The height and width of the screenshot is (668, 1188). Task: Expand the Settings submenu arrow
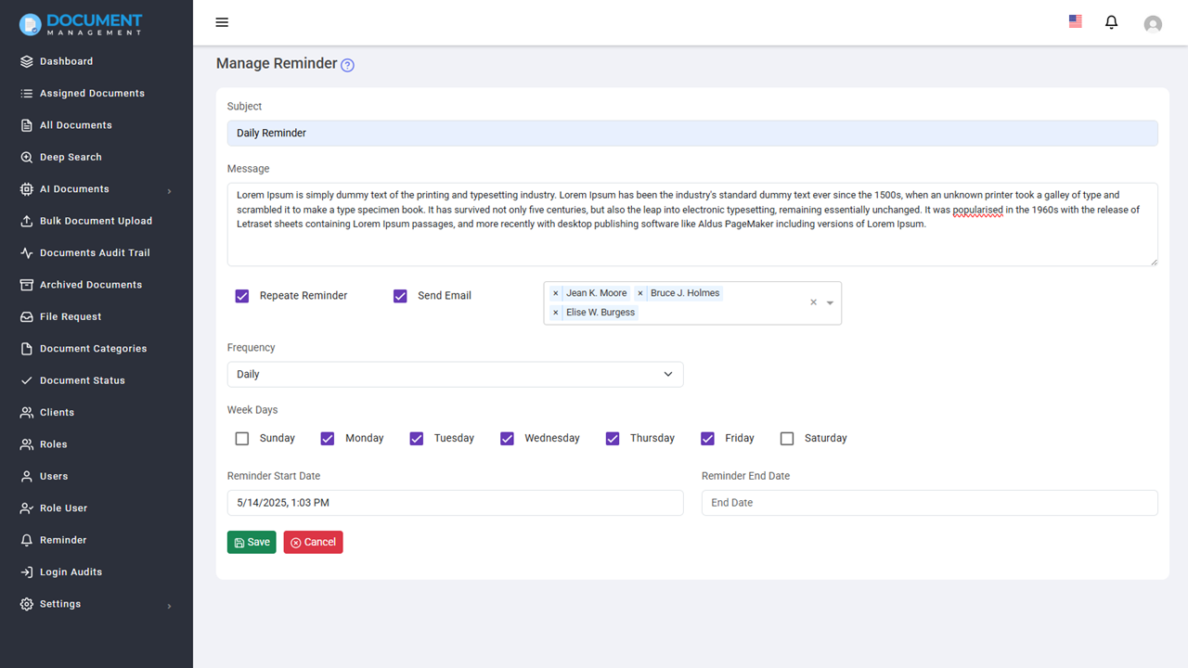168,605
